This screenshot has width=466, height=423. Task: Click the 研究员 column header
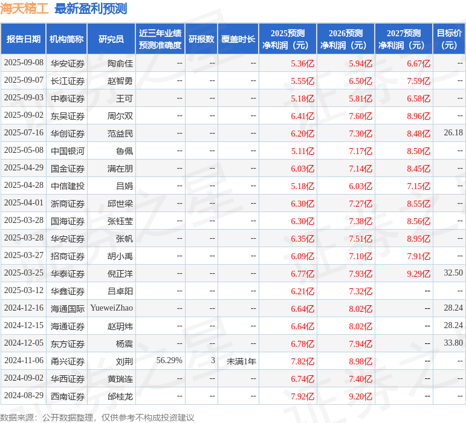pos(111,39)
